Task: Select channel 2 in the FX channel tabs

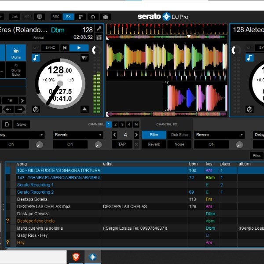Action: pyautogui.click(x=115, y=125)
